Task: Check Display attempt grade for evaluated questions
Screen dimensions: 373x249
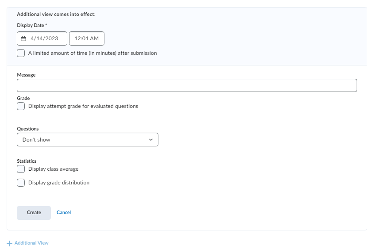Action: coord(21,106)
